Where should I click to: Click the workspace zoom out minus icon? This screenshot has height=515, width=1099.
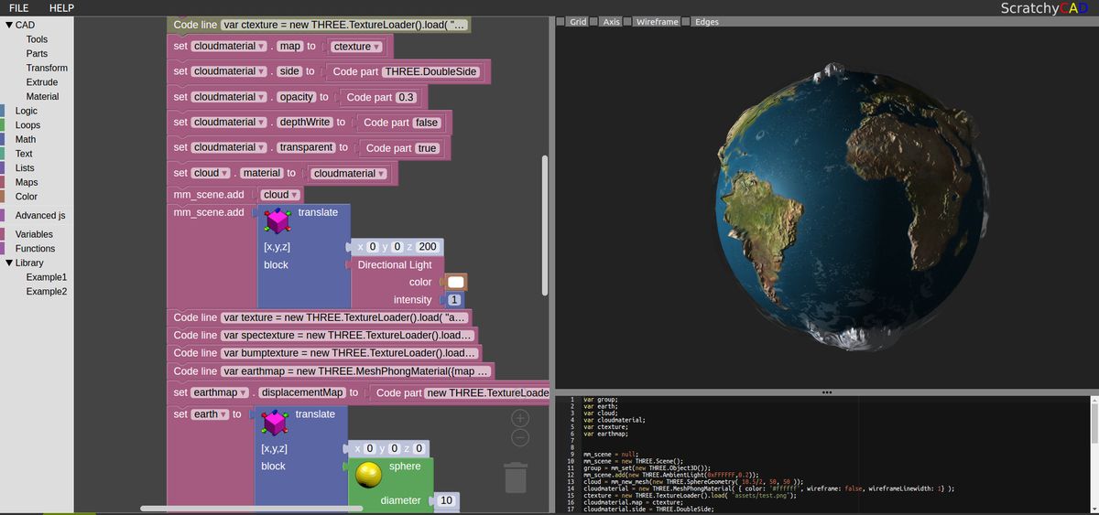[520, 437]
